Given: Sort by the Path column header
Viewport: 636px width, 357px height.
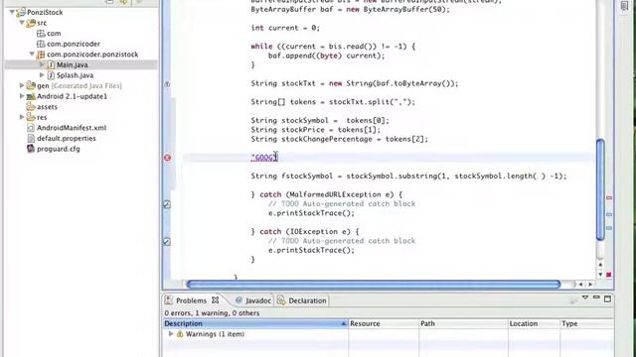Looking at the screenshot, I should coord(463,323).
